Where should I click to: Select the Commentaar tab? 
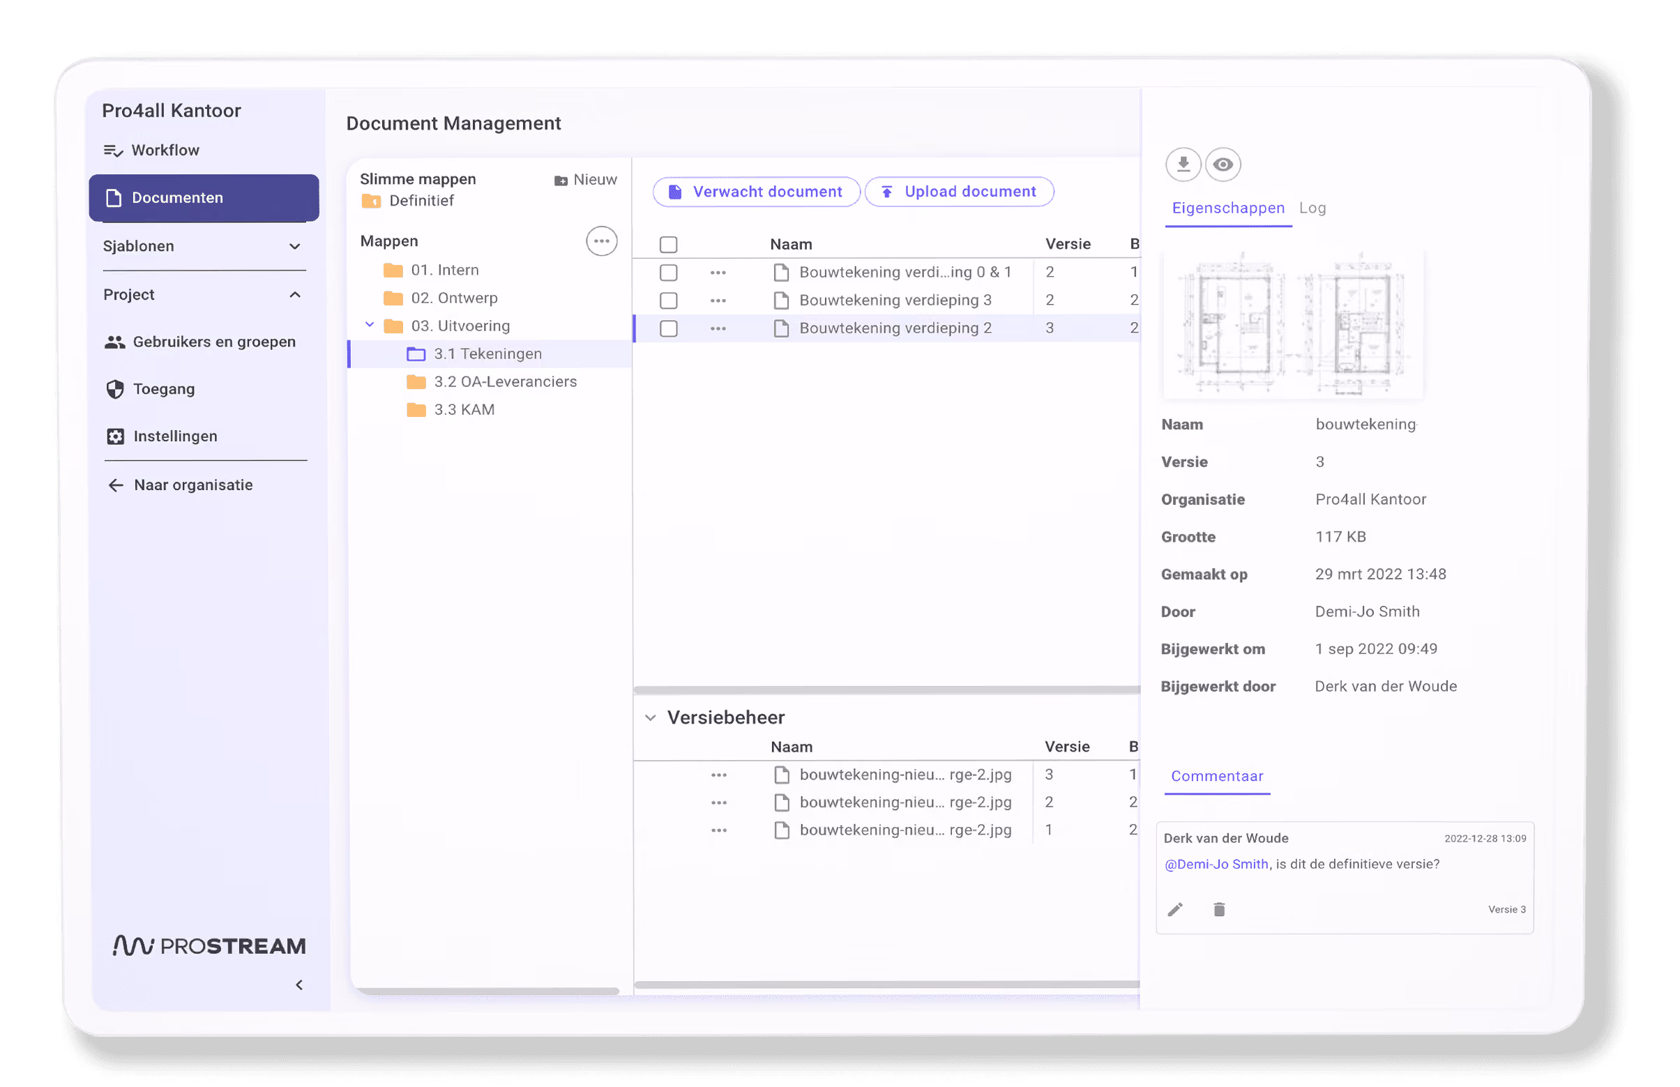pos(1217,777)
